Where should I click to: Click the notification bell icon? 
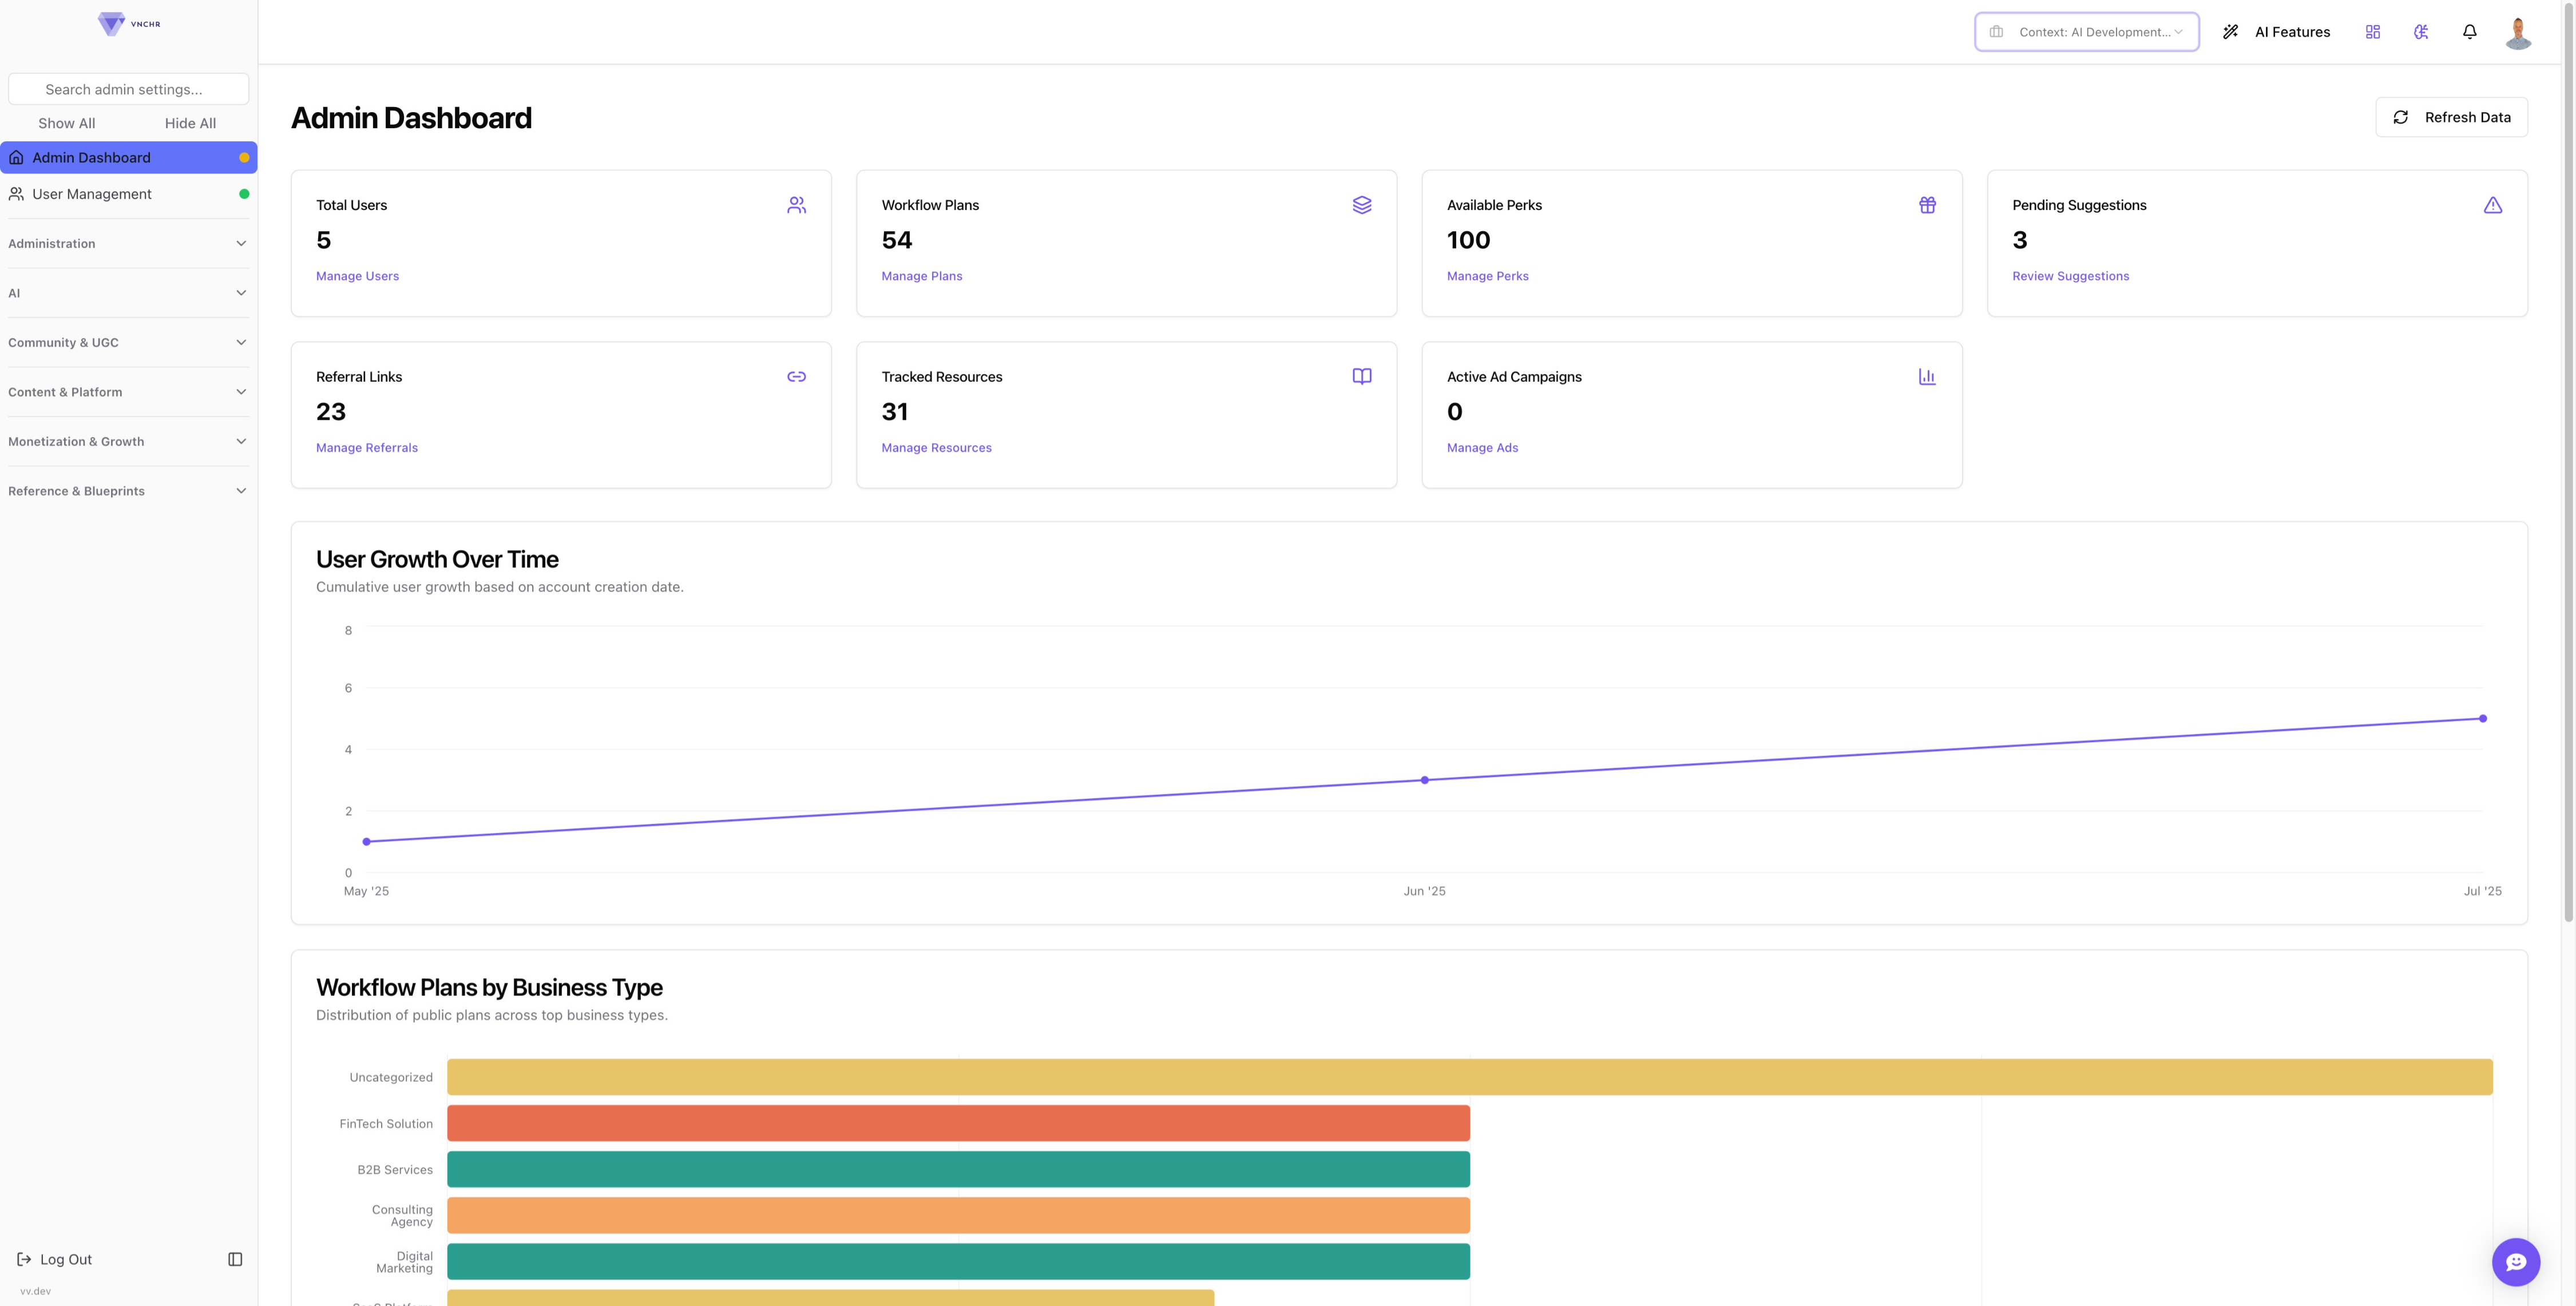(x=2469, y=32)
